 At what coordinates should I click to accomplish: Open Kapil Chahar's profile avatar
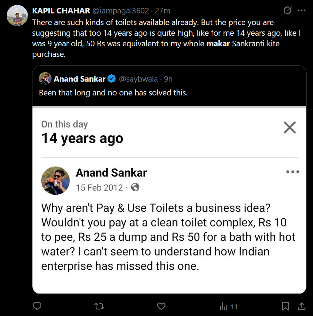click(17, 16)
